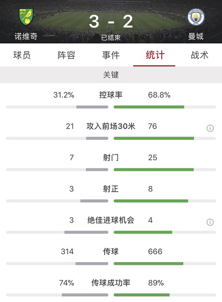The image size is (222, 302).
Task: Switch to the 球员 tab
Action: 22,55
